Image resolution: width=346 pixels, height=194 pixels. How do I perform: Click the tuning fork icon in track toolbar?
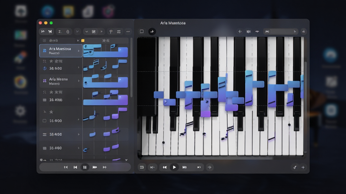click(111, 32)
